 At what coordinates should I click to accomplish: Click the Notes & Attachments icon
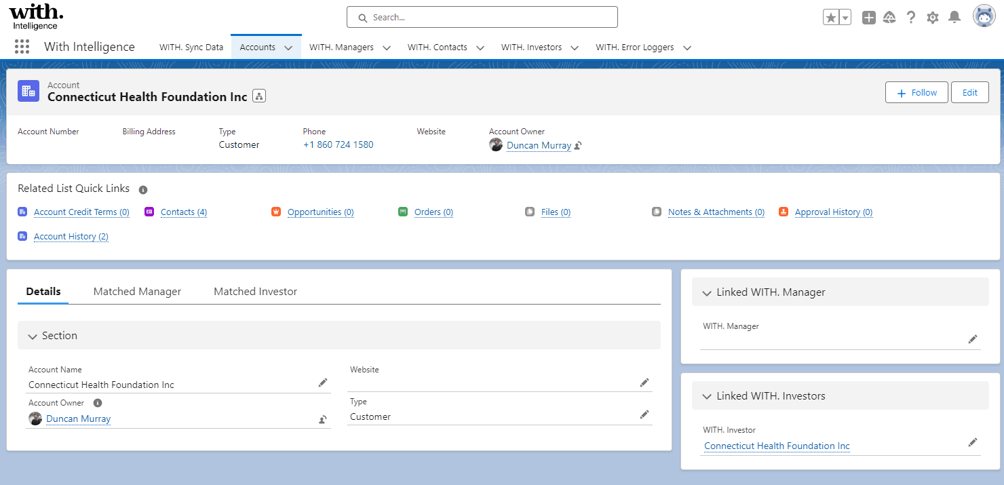(657, 212)
